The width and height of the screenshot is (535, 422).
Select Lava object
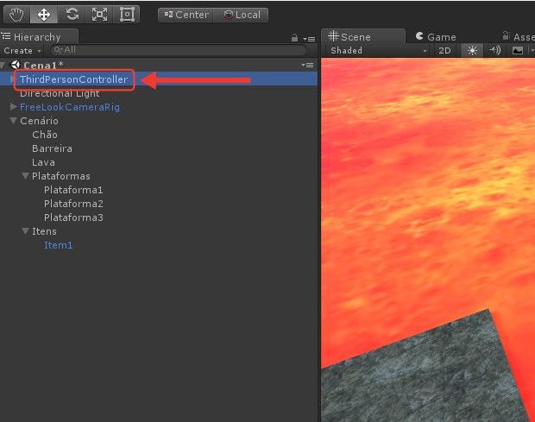coord(43,162)
